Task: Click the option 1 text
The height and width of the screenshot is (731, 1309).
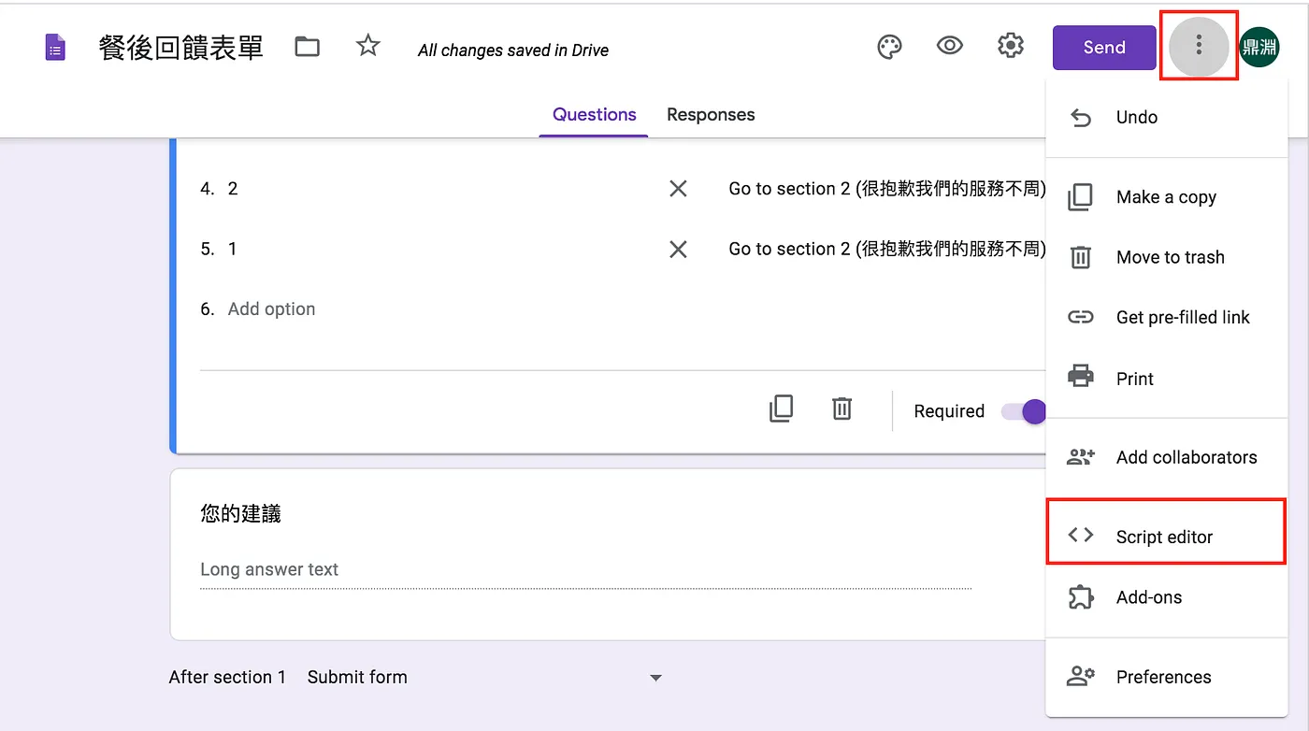Action: point(233,249)
